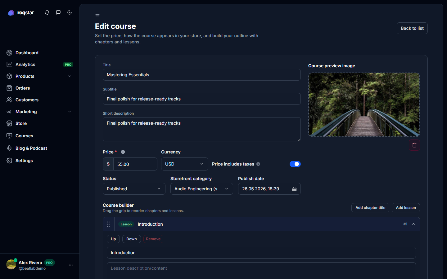Viewport: 447px width, 279px height.
Task: Click the @beatlabdemo username
Action: click(32, 268)
